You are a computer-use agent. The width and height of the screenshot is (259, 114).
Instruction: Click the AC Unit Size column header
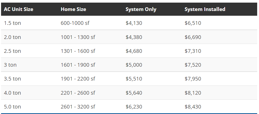(19, 9)
